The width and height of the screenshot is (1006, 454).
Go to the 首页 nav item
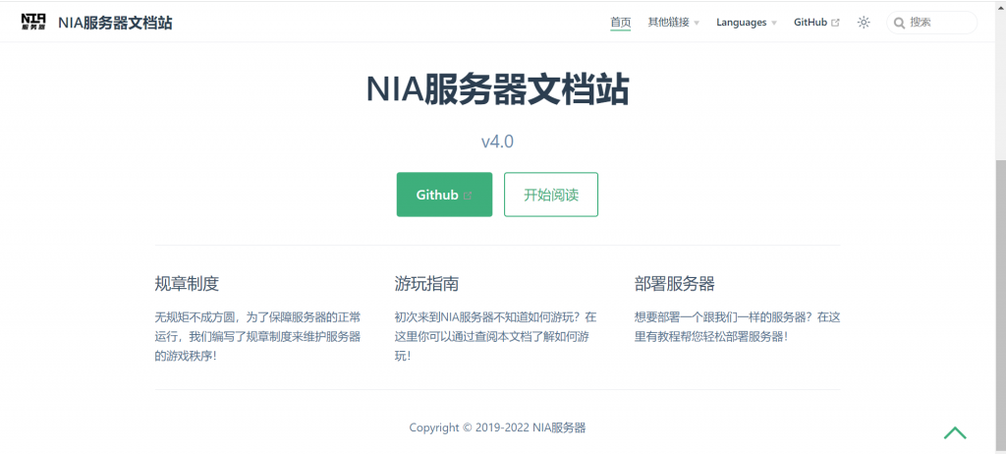point(620,23)
